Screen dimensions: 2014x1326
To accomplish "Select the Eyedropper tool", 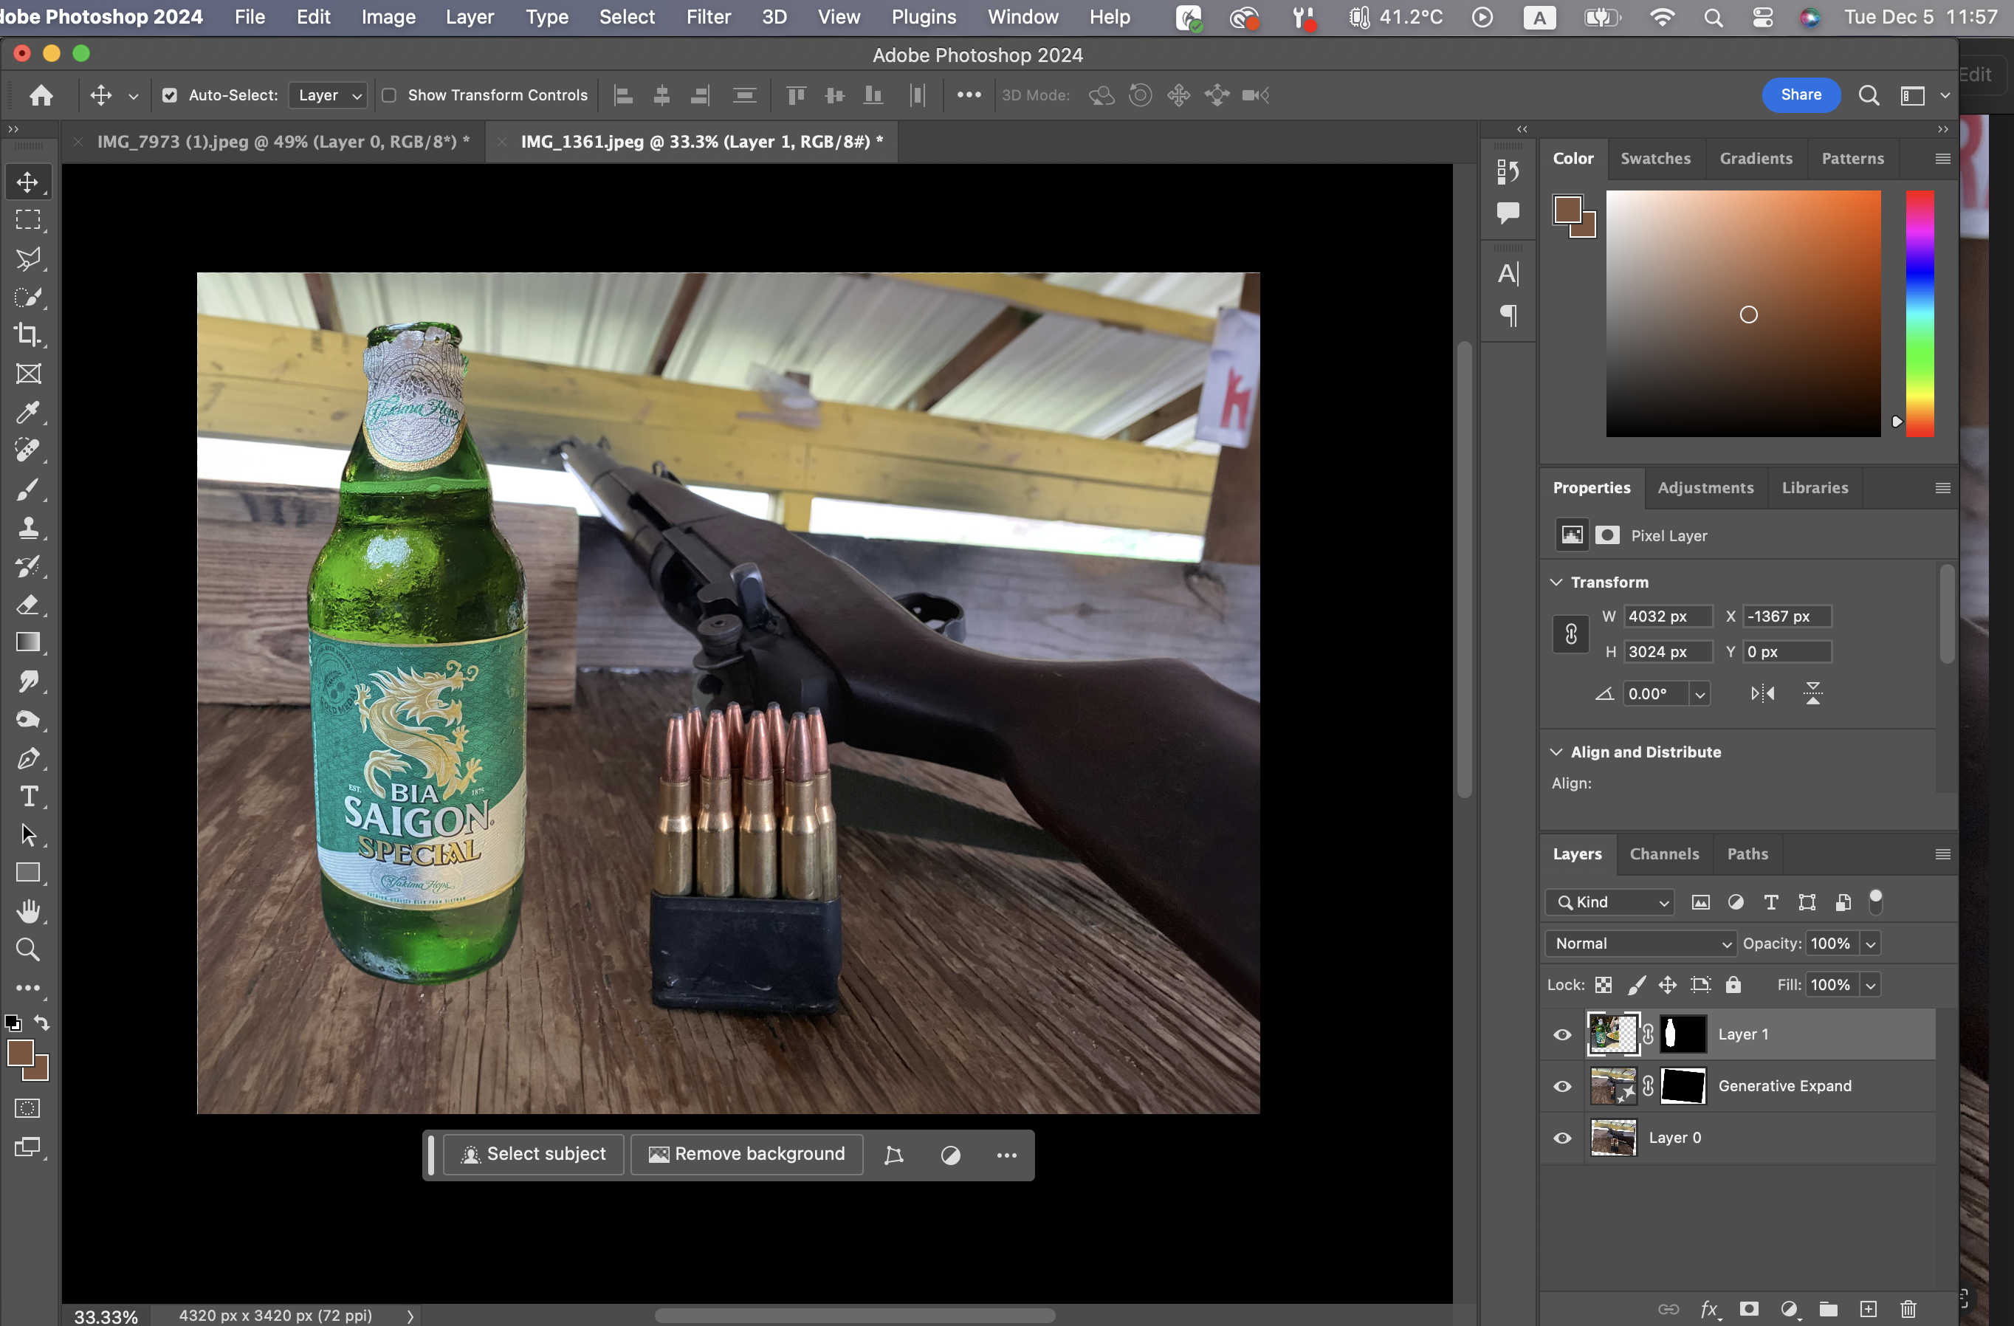I will coord(28,413).
